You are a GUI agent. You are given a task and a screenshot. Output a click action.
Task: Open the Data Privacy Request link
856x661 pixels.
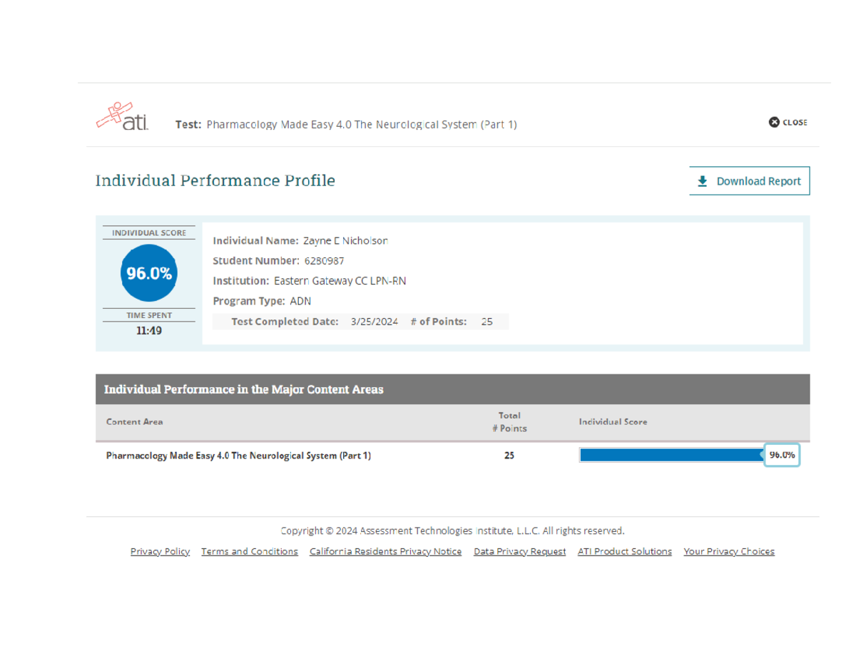point(520,551)
